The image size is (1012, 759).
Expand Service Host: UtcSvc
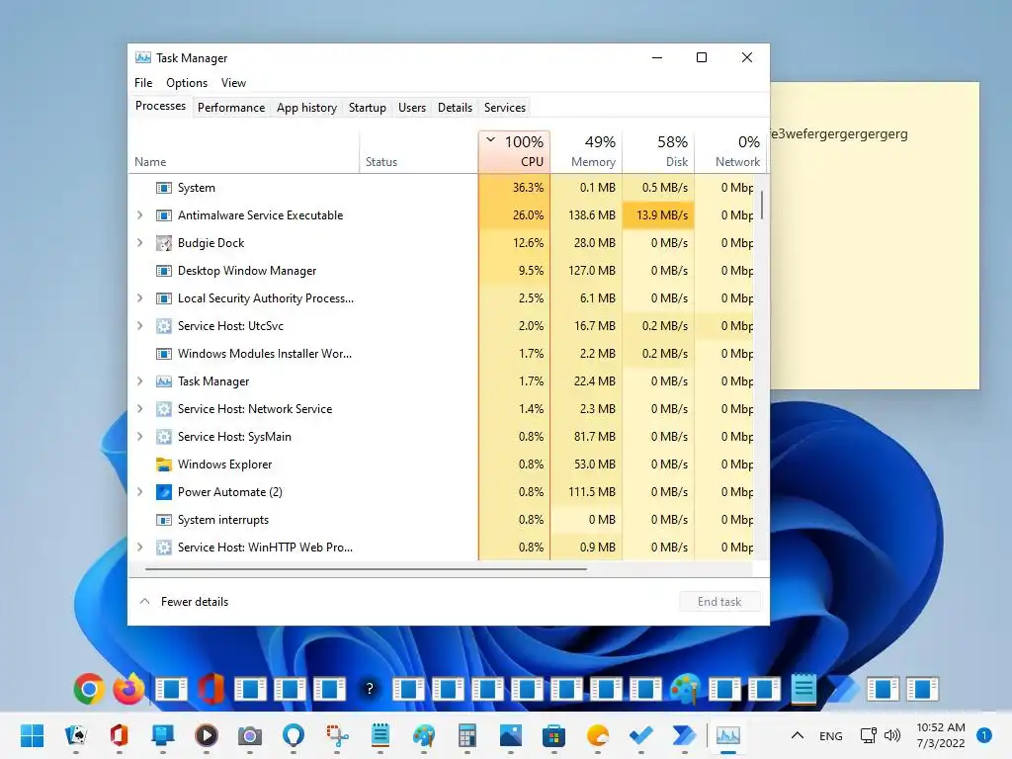tap(140, 326)
